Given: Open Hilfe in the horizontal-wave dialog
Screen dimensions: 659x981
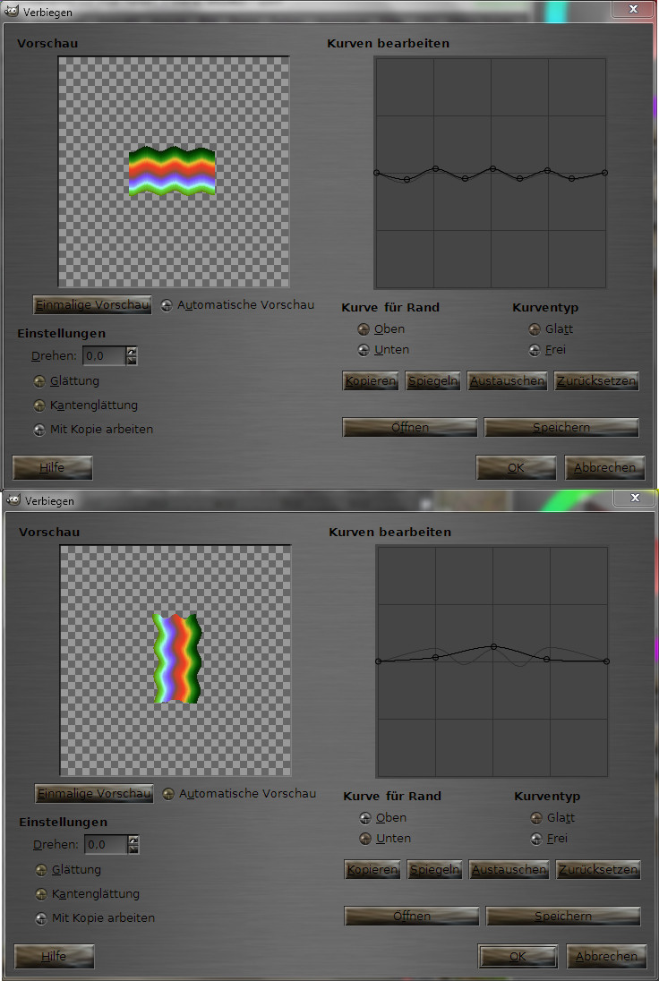Looking at the screenshot, I should click(53, 467).
